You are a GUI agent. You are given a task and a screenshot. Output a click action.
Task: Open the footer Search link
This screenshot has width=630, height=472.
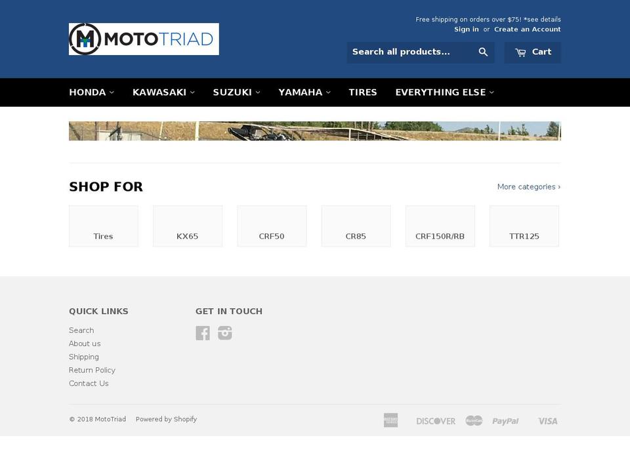81,330
